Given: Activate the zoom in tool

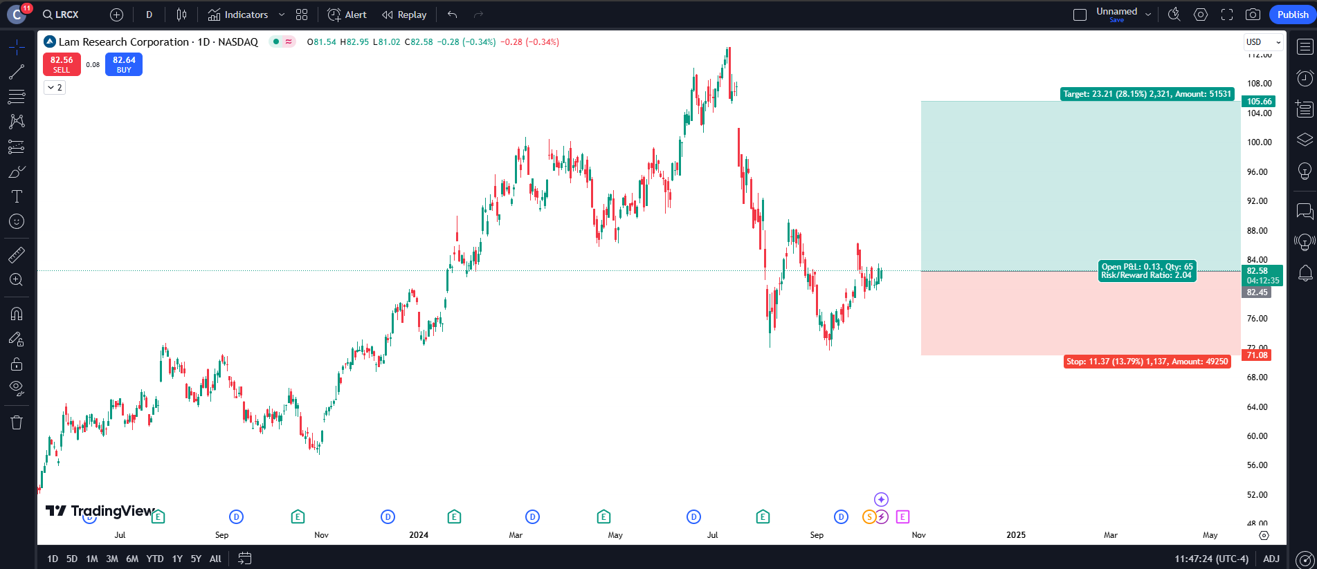Looking at the screenshot, I should click(x=17, y=280).
